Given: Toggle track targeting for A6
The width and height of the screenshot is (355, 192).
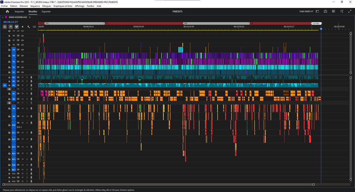Looking at the screenshot, I should 14,99.
